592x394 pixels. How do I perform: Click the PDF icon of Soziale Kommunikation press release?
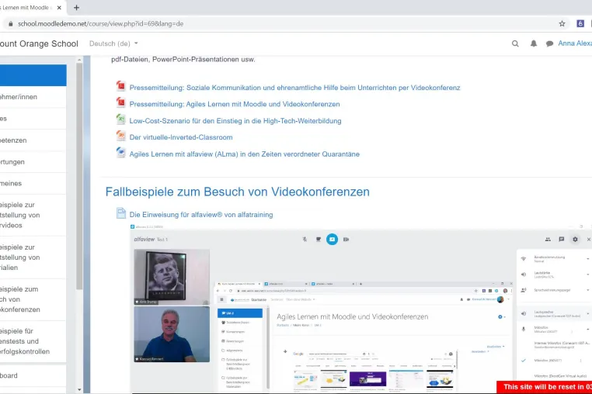click(x=121, y=86)
